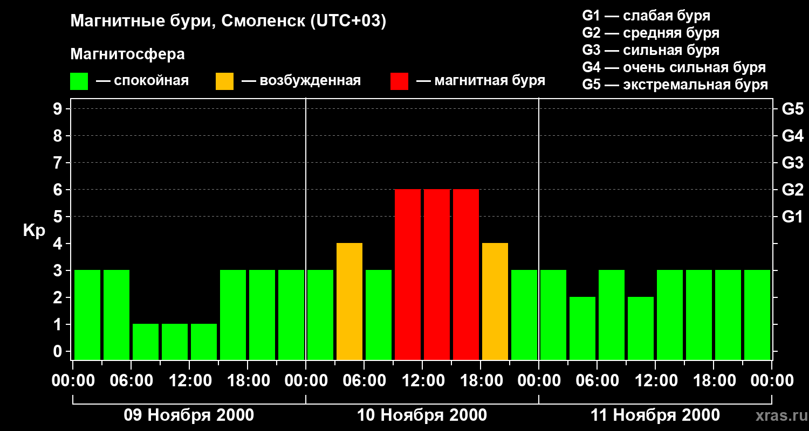The height and width of the screenshot is (431, 809).
Task: Click the '09 Ноября 2000' date label
Action: click(x=189, y=415)
